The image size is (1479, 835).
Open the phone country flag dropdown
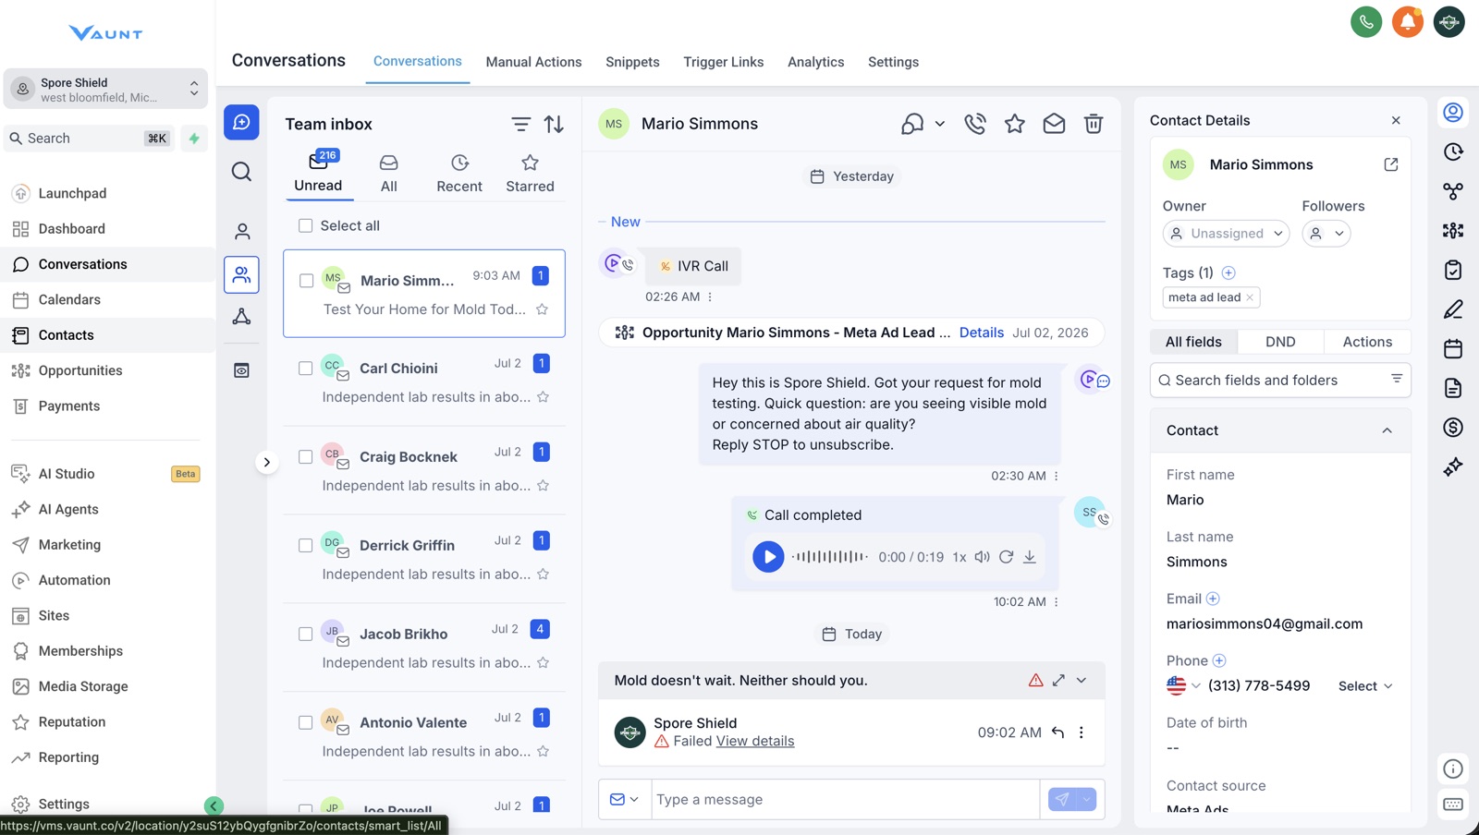tap(1183, 686)
